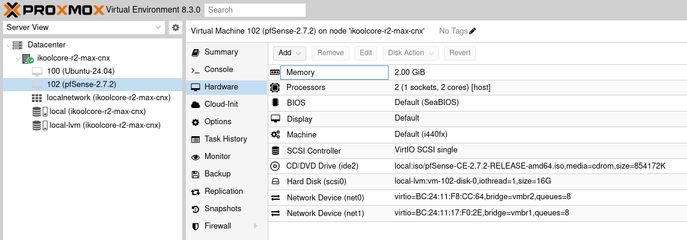This screenshot has width=687, height=240.
Task: Edit tags using the pencil icon
Action: point(472,31)
